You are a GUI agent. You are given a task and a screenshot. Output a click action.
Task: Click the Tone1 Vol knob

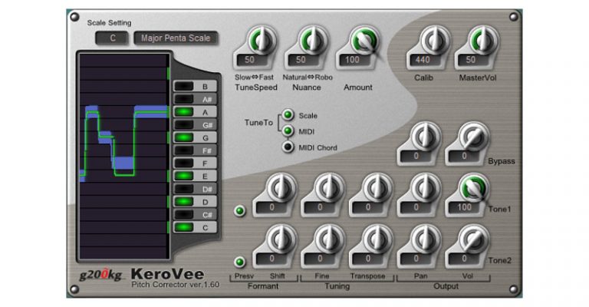[474, 188]
